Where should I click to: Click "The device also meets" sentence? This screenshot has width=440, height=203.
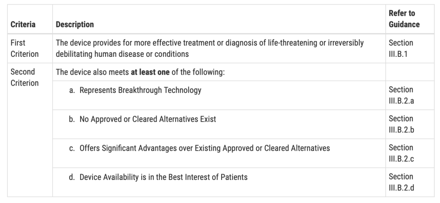click(x=92, y=72)
